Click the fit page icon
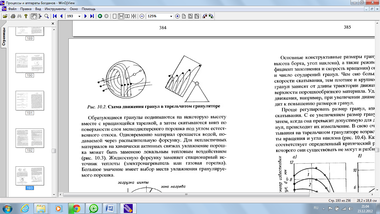The height and width of the screenshot is (214, 380). pos(197,16)
